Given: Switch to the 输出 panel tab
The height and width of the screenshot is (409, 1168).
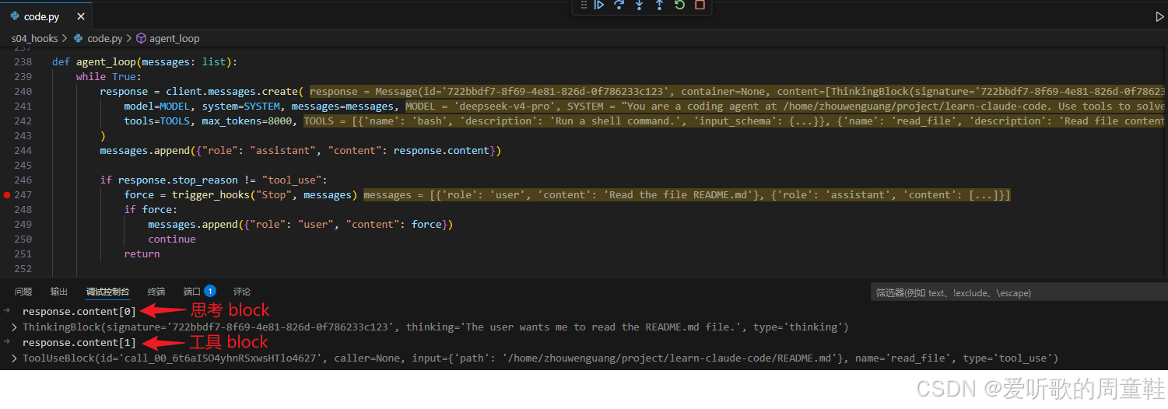Looking at the screenshot, I should tap(59, 292).
